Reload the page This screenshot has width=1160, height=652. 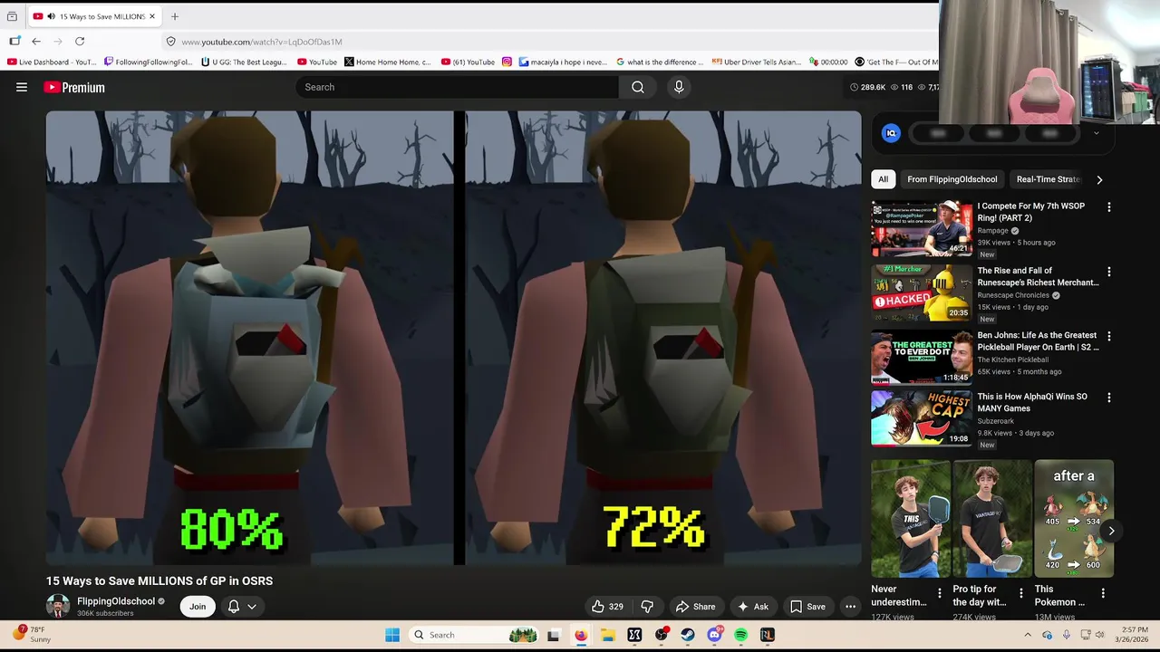pyautogui.click(x=80, y=42)
